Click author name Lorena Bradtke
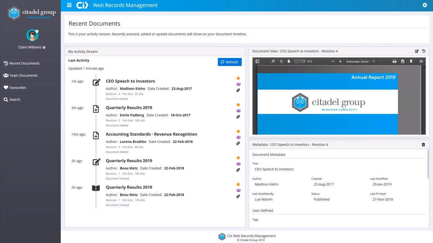 pos(133,142)
